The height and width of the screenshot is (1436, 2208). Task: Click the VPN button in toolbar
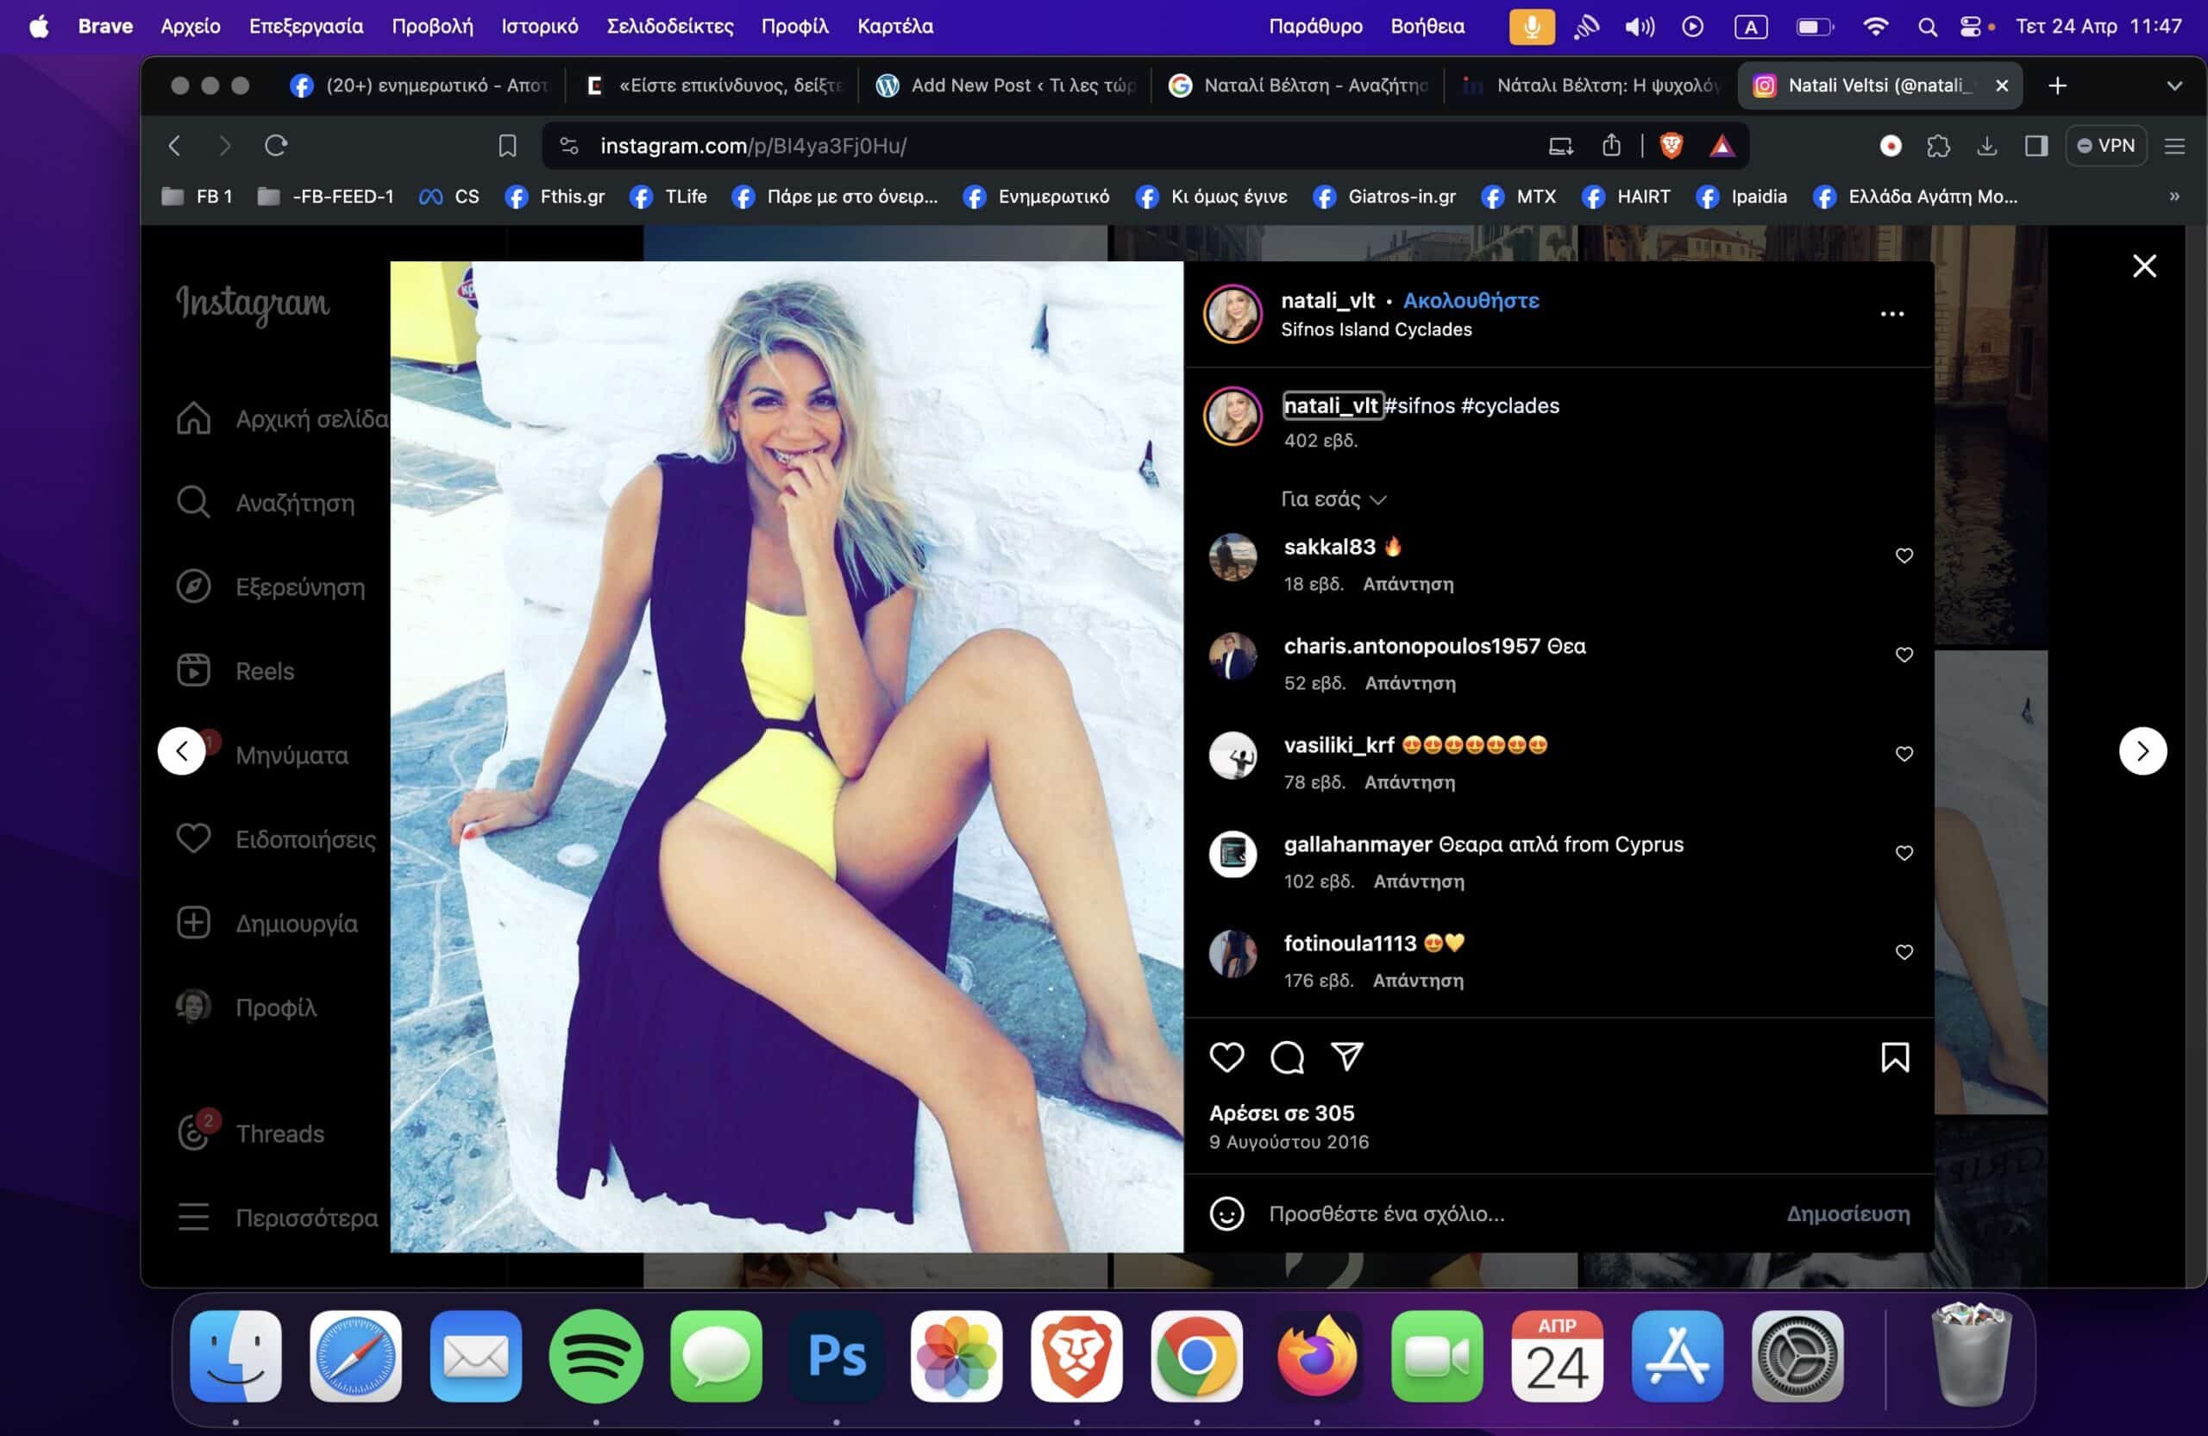click(x=2106, y=146)
